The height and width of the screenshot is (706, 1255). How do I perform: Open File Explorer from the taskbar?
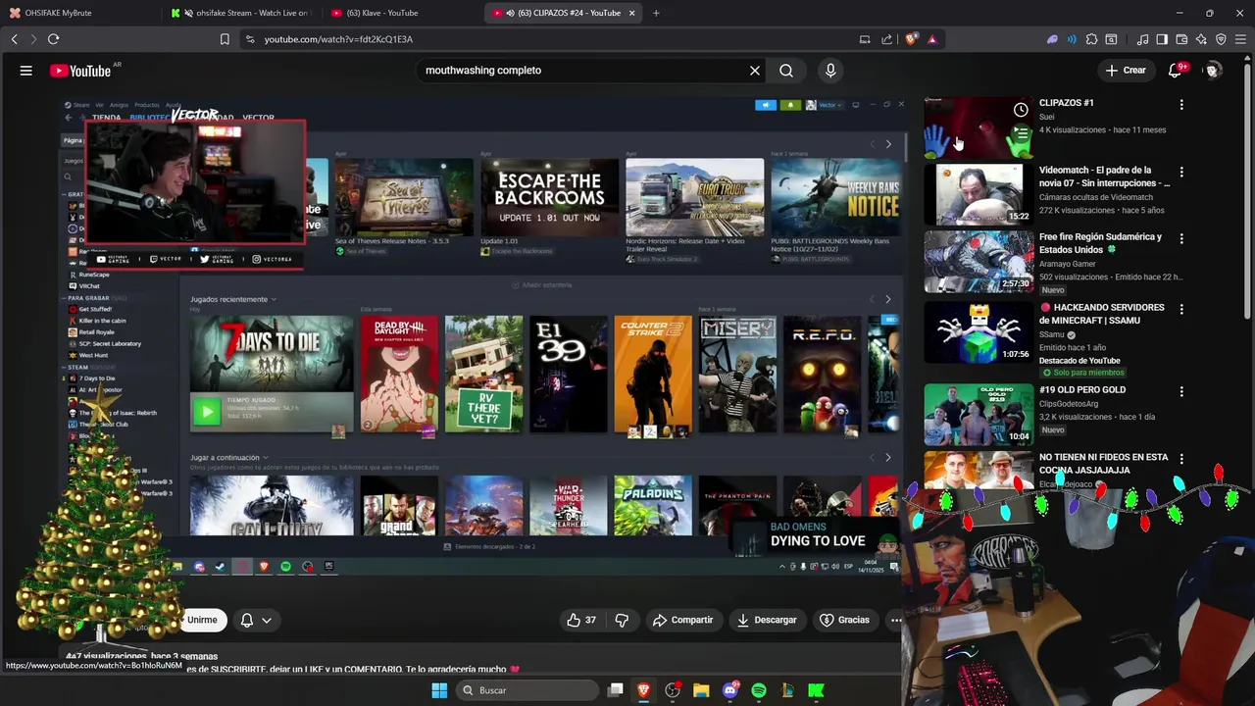click(701, 690)
